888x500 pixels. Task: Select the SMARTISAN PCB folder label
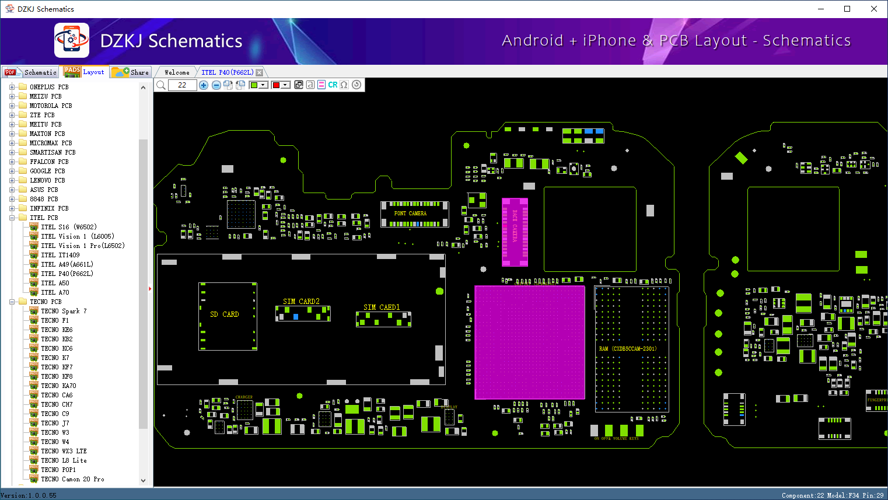point(53,152)
